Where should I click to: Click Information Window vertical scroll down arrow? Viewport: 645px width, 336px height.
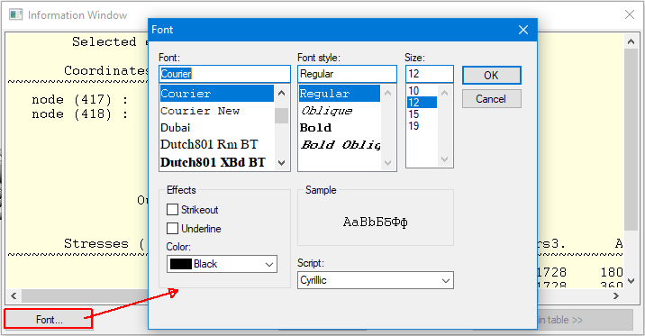pyautogui.click(x=631, y=280)
